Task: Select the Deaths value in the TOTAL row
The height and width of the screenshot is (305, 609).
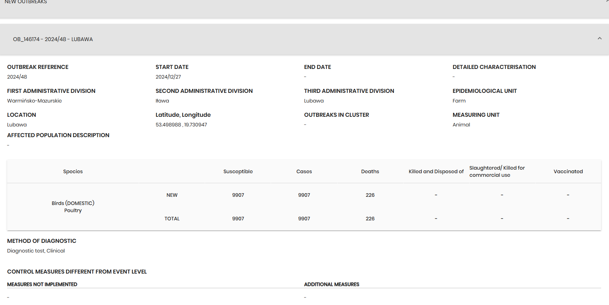Action: (x=370, y=219)
